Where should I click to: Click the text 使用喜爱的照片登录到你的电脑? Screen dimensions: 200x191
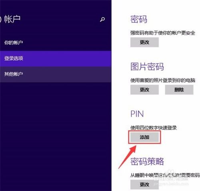pyautogui.click(x=163, y=80)
